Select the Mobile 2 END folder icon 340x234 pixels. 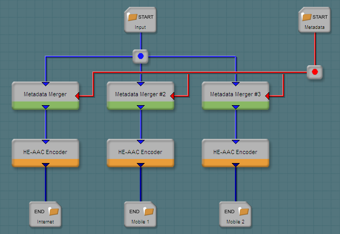244,211
